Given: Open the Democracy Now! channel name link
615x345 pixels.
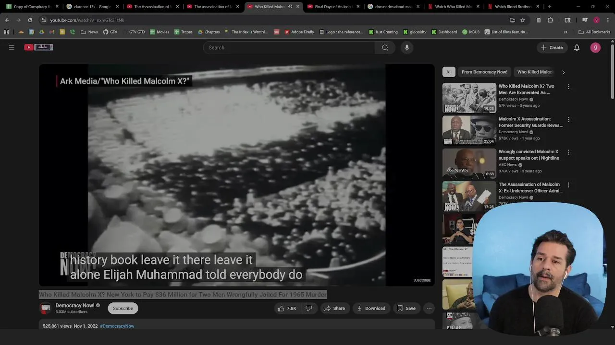Looking at the screenshot, I should [75, 305].
